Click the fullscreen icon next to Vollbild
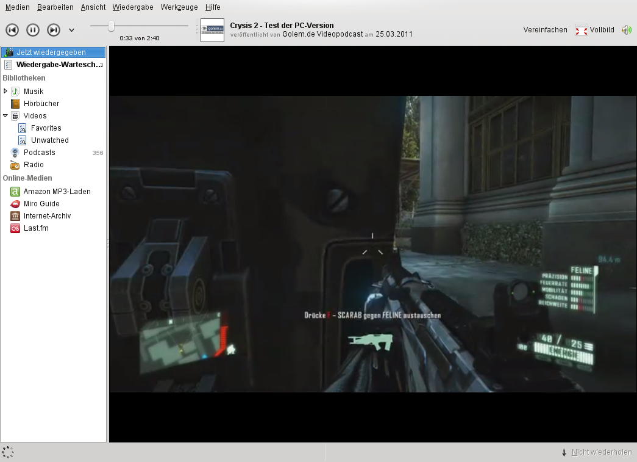This screenshot has height=462, width=637. pyautogui.click(x=582, y=30)
